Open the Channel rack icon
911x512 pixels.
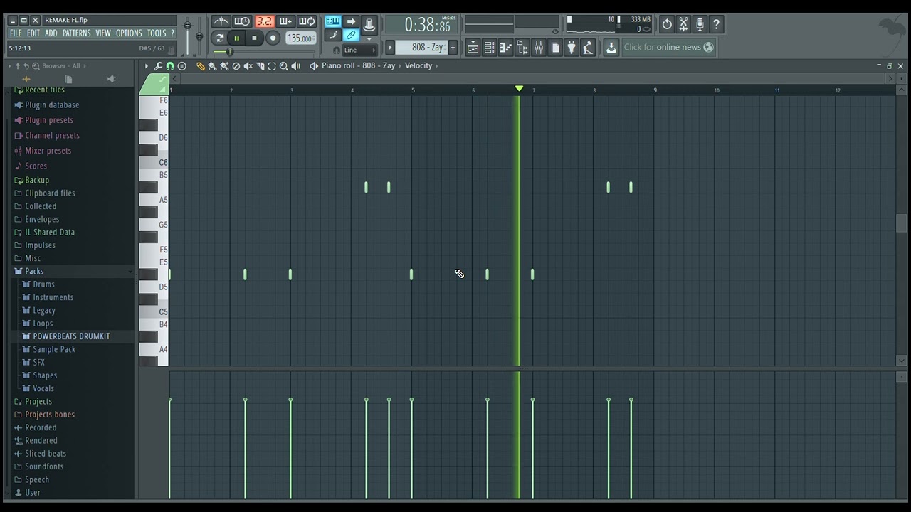(x=489, y=48)
